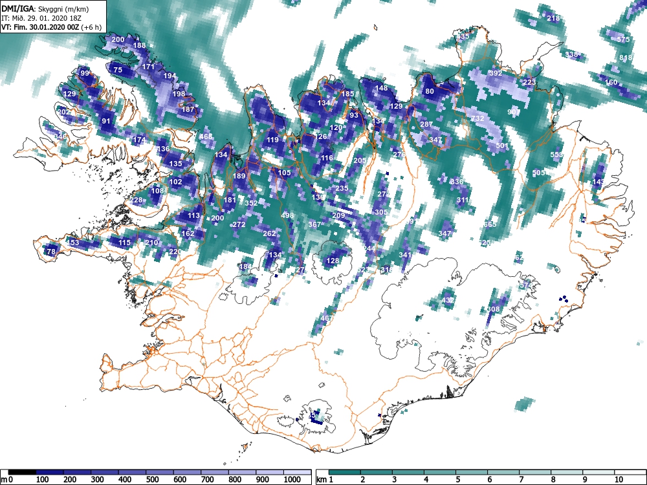Screen dimensions: 647x485
Task: Click the '500' label in the meter legend
Action: [x=152, y=480]
